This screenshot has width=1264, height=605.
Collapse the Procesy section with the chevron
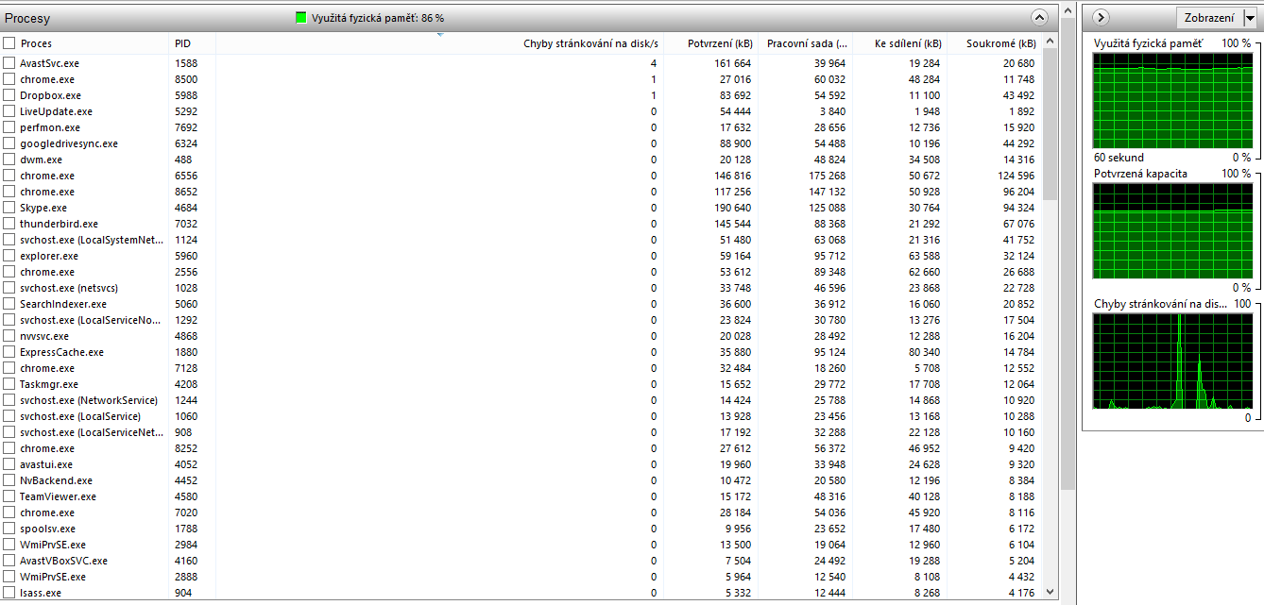pos(1039,17)
